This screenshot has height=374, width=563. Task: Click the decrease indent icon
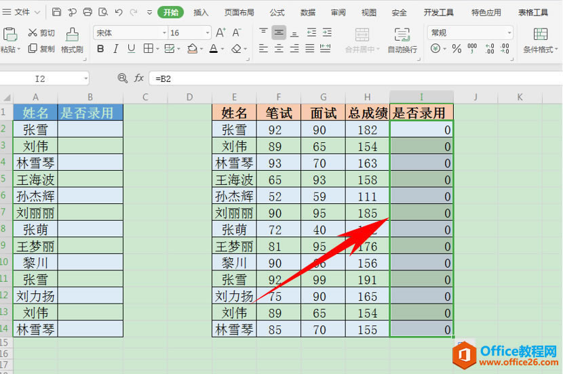click(311, 33)
